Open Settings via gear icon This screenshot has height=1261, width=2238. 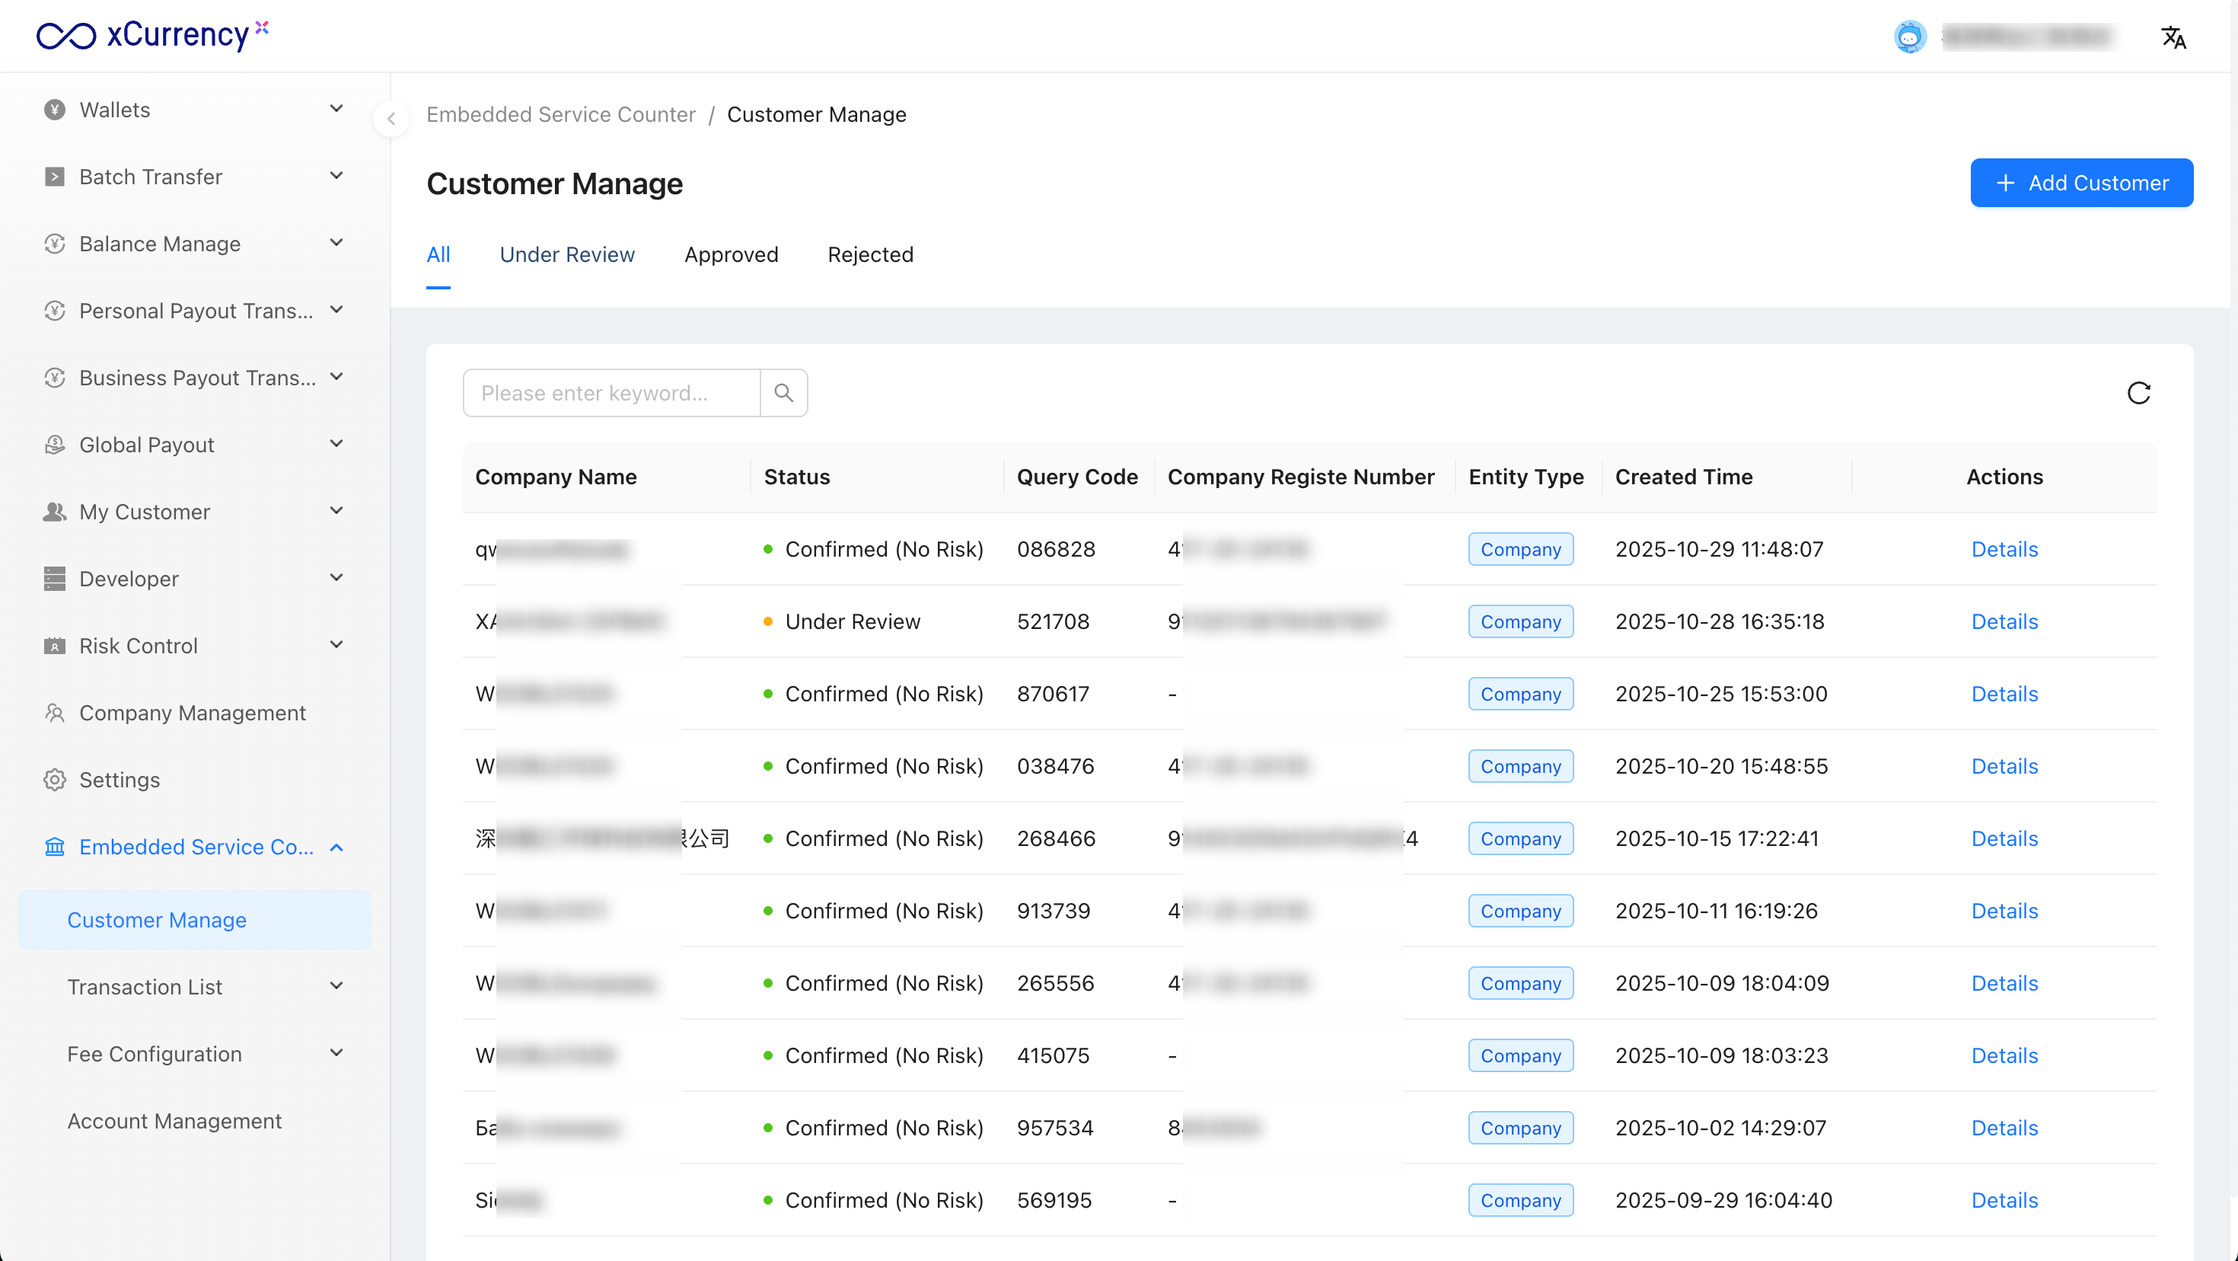tap(55, 780)
